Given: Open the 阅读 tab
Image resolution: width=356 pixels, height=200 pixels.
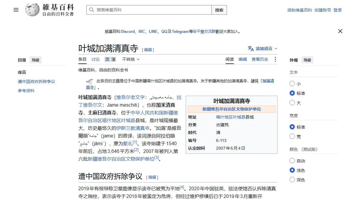Looking at the screenshot, I should 230,59.
